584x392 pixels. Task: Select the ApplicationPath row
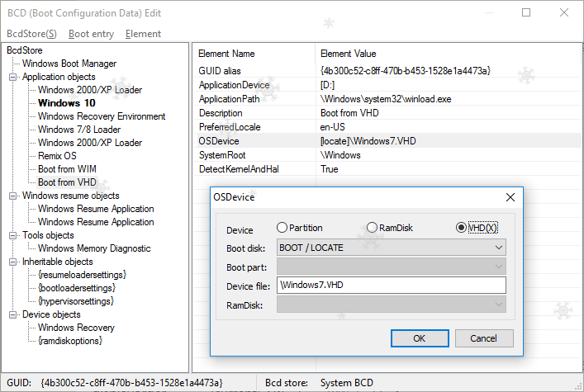[387, 99]
